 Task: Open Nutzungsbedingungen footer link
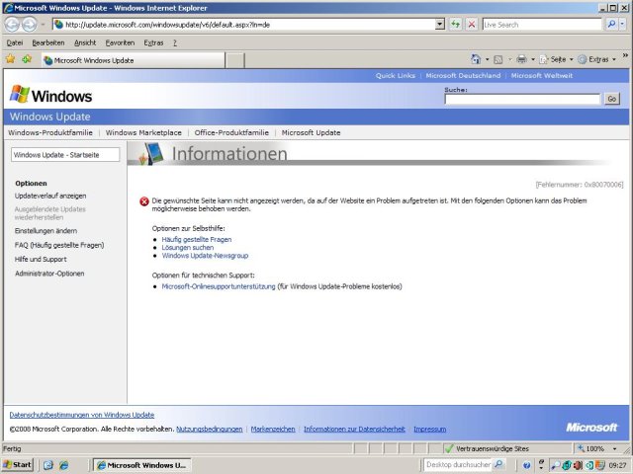[x=210, y=430]
